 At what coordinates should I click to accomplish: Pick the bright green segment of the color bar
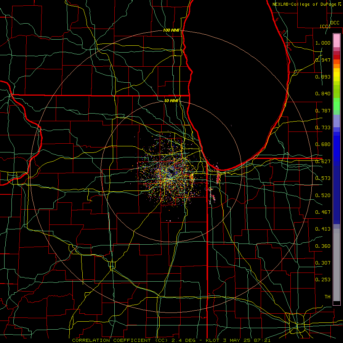point(337,104)
